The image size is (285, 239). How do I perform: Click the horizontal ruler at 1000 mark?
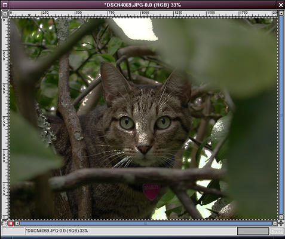click(142, 14)
